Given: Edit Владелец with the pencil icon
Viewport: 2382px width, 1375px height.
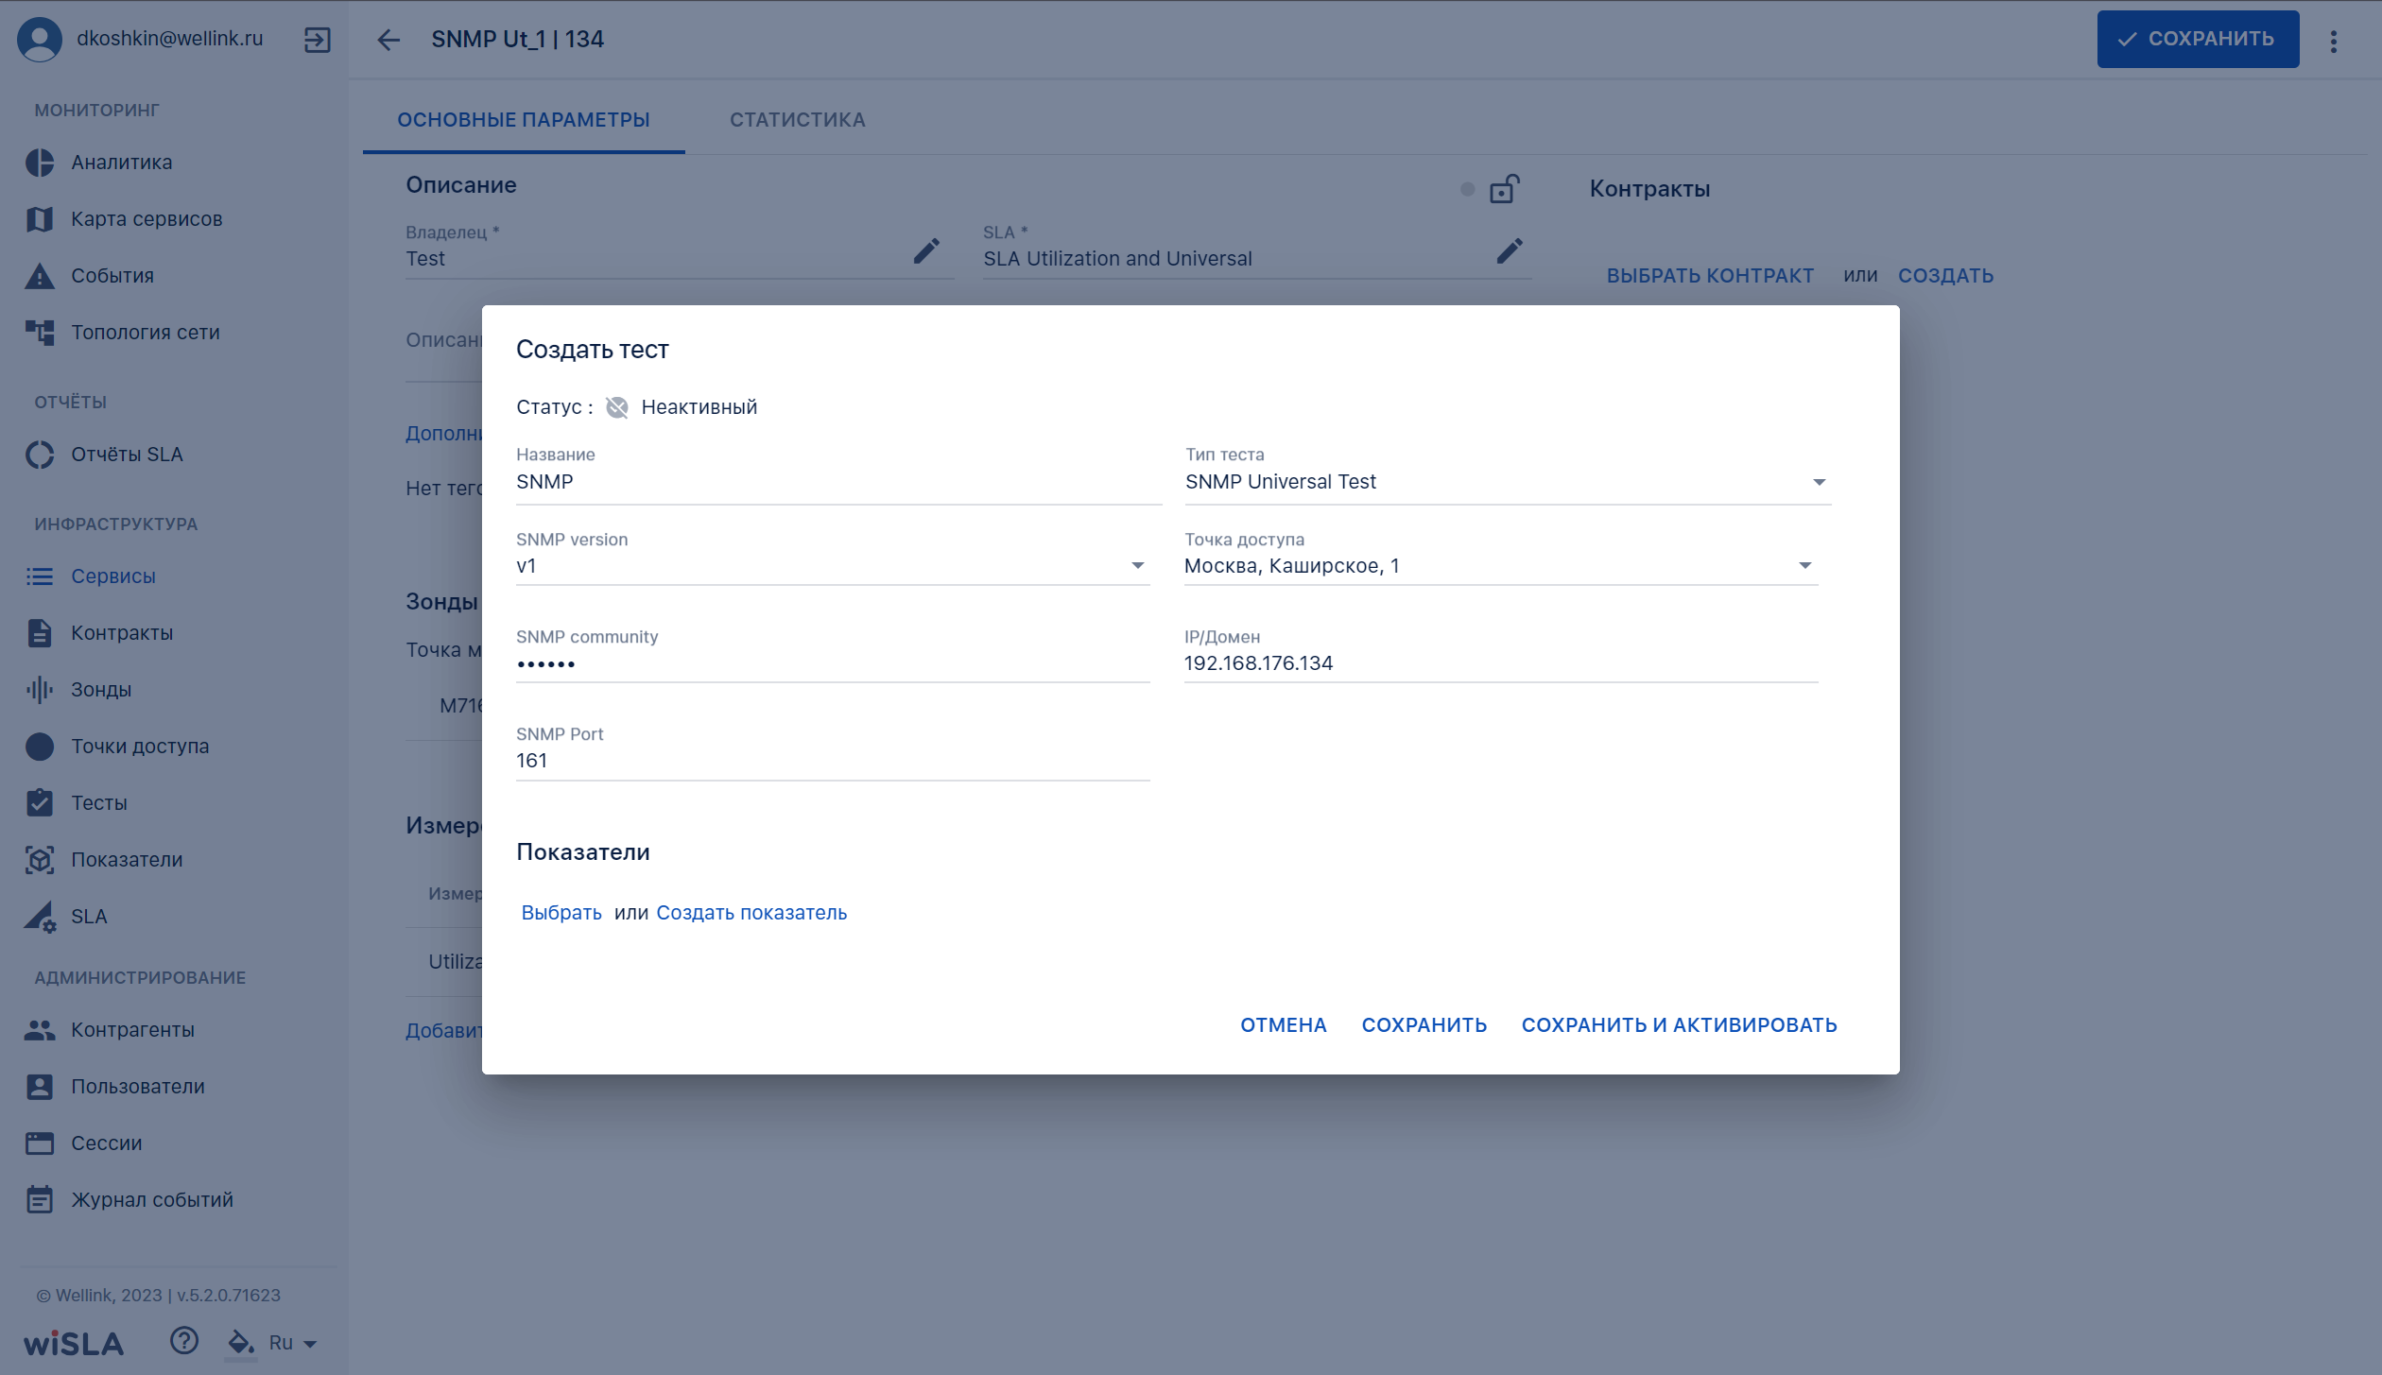Looking at the screenshot, I should (926, 251).
